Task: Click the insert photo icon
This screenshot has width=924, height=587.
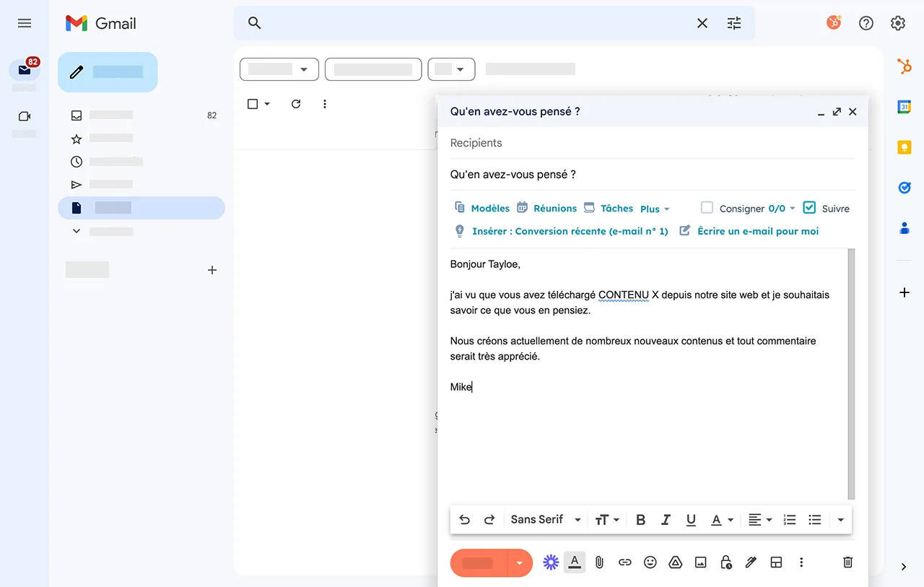Action: (700, 562)
